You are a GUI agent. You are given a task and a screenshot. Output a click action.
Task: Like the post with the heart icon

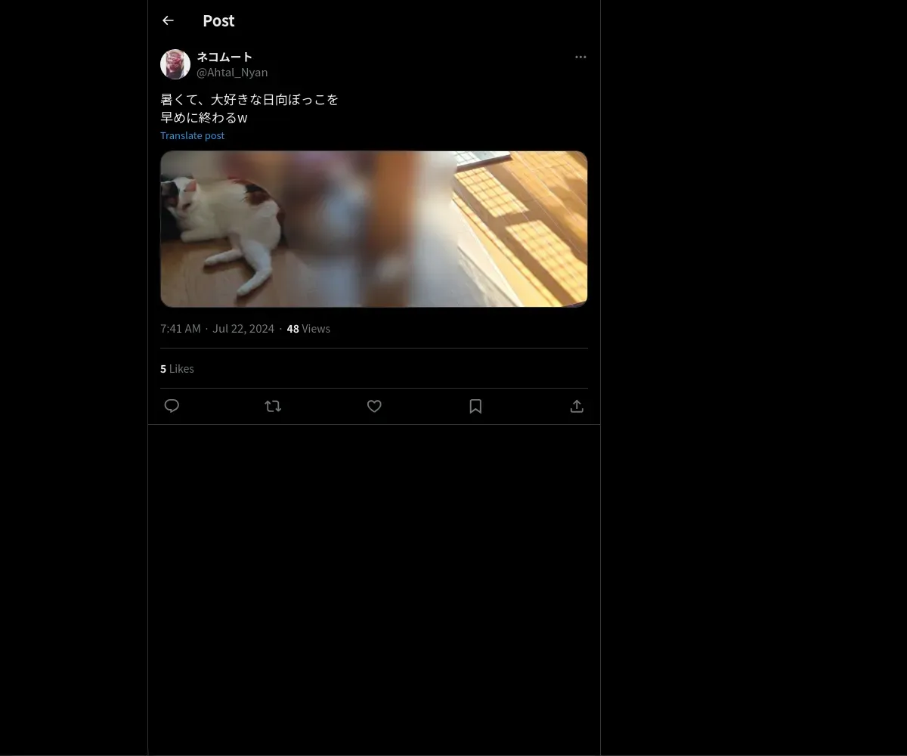[374, 406]
